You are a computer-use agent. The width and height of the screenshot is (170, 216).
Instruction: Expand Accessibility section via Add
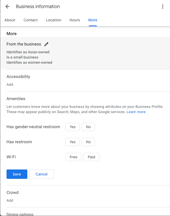click(x=10, y=84)
